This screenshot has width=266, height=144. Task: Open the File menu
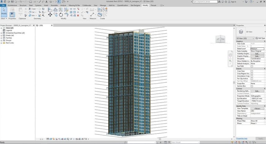[3, 5]
